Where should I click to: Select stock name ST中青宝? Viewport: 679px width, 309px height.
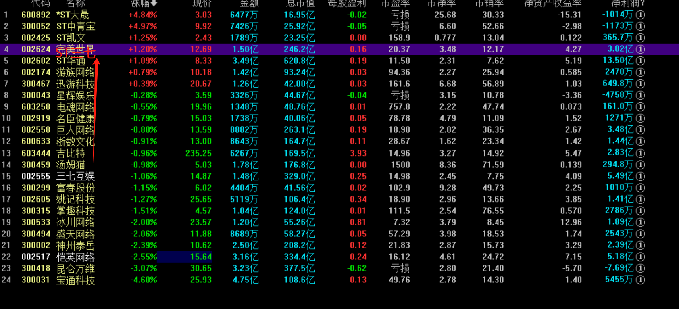pos(76,26)
